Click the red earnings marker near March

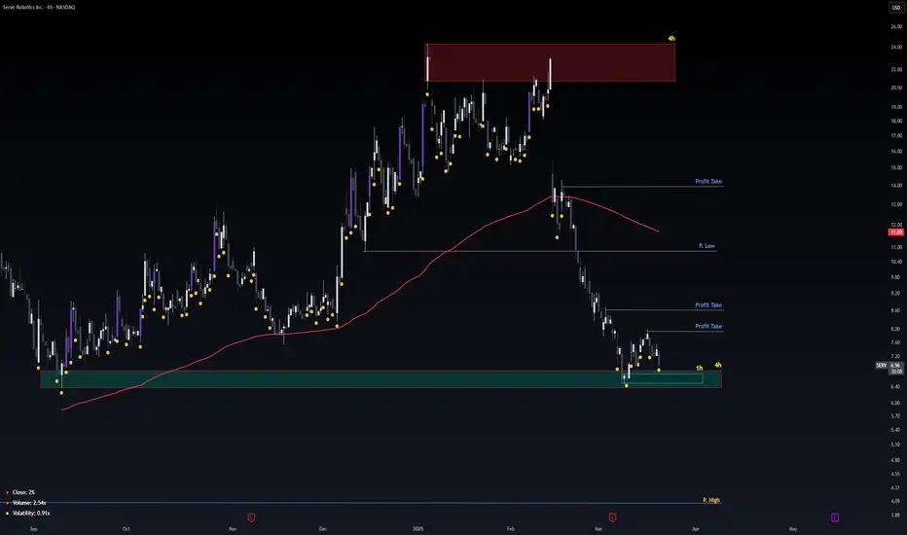[612, 517]
